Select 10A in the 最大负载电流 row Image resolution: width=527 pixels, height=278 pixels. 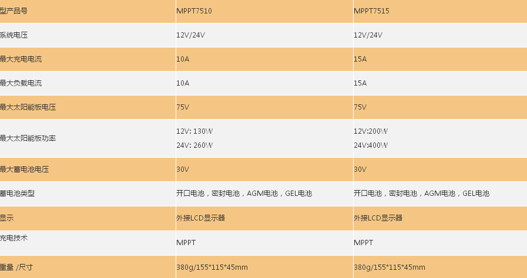(x=183, y=83)
